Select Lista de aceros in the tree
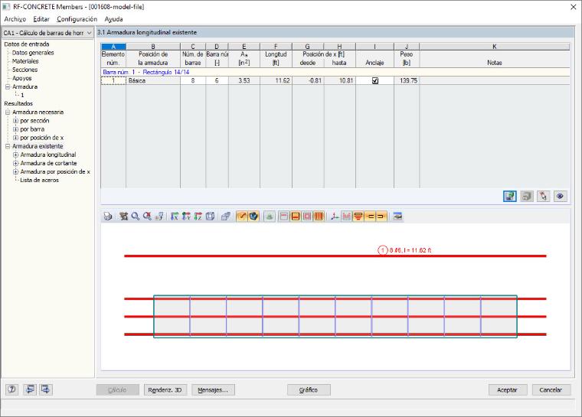The height and width of the screenshot is (417, 582). click(39, 181)
